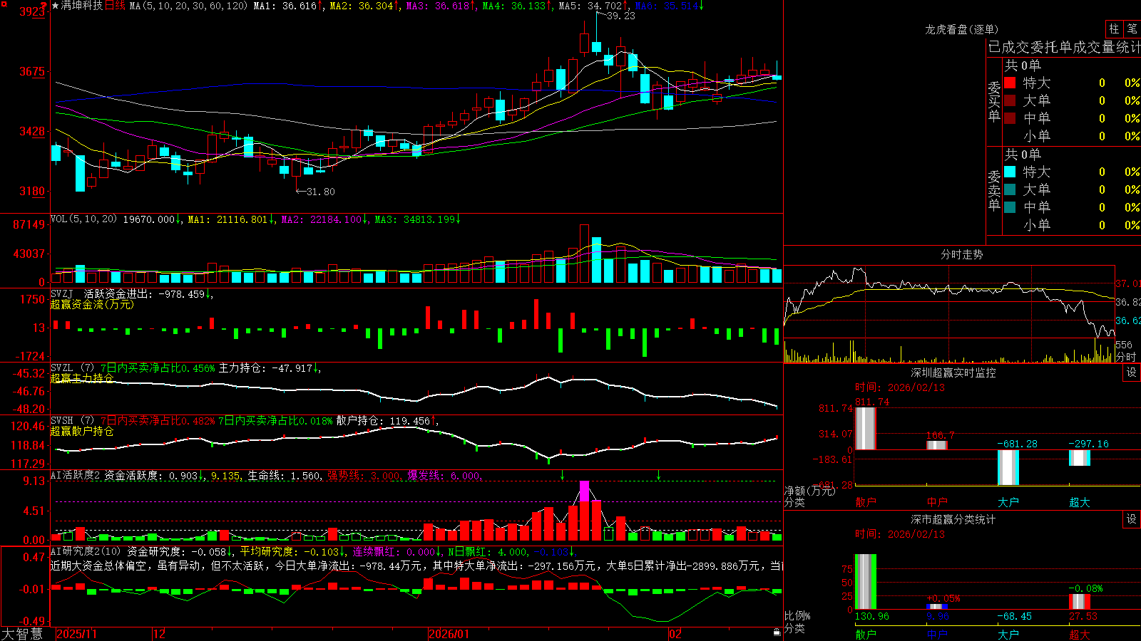Click the 超赢主力持仓 label

(x=82, y=378)
